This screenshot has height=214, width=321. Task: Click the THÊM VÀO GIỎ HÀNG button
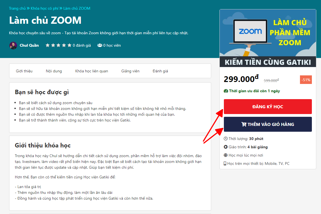click(268, 124)
